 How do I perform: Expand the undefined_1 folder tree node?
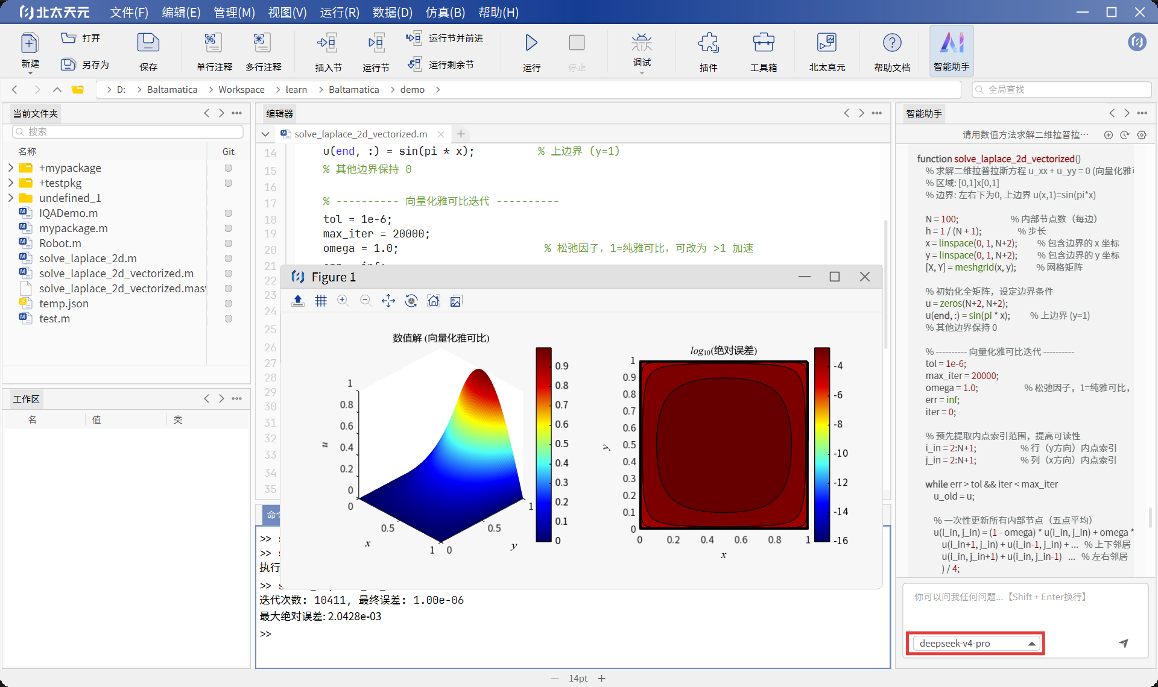(11, 198)
